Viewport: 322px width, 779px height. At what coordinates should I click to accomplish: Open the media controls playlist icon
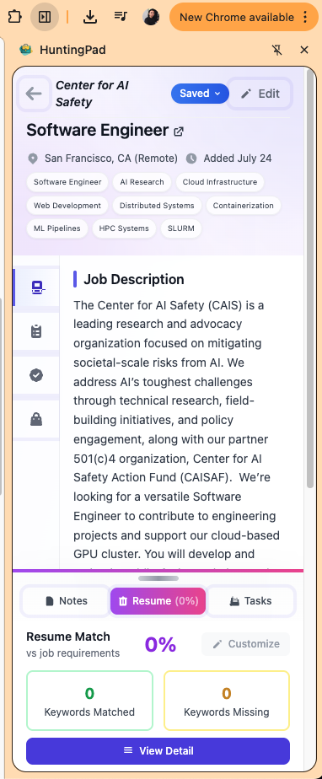point(121,17)
